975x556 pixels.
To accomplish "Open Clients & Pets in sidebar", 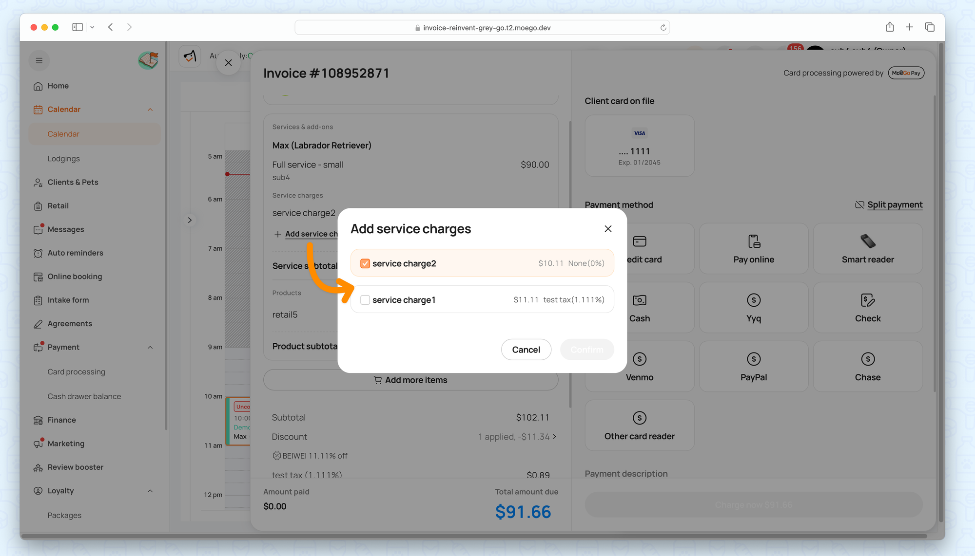I will (73, 182).
